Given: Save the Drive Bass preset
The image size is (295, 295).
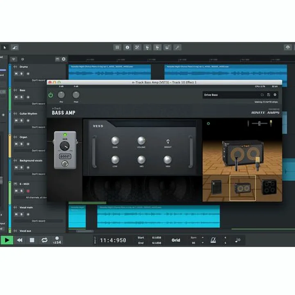Looking at the screenshot, I should pyautogui.click(x=268, y=95).
